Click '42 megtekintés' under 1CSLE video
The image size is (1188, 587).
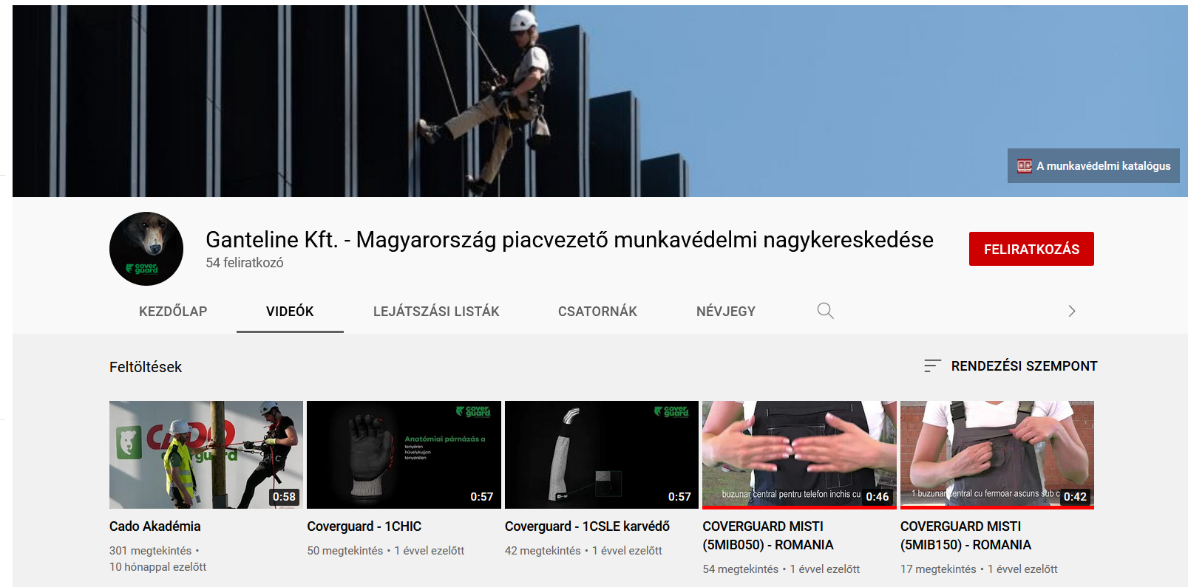click(x=543, y=551)
